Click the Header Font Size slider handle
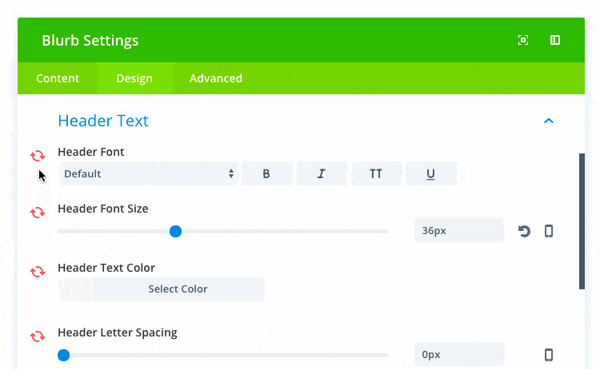This screenshot has width=600, height=382. 176,232
